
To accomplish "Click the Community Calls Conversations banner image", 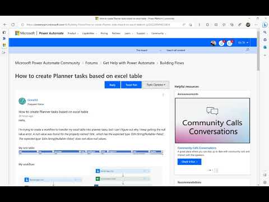I will (x=212, y=121).
